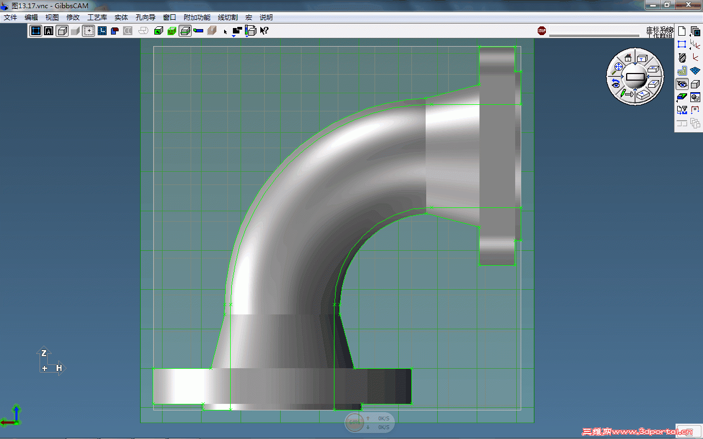The image size is (703, 439).
Task: Toggle the view control eye button
Action: [x=682, y=84]
